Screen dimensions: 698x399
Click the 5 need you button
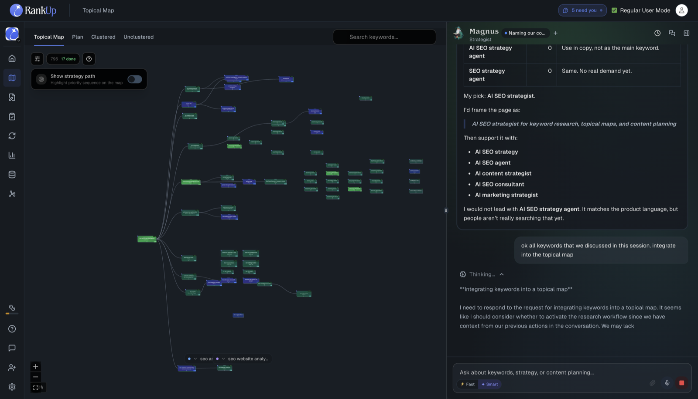[582, 10]
